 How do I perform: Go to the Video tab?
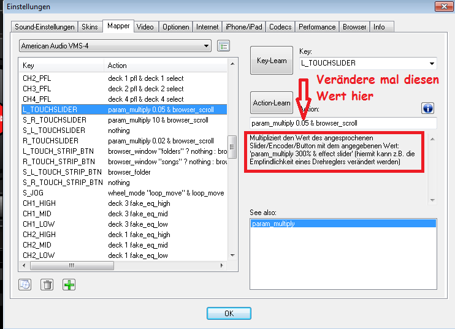(x=145, y=27)
